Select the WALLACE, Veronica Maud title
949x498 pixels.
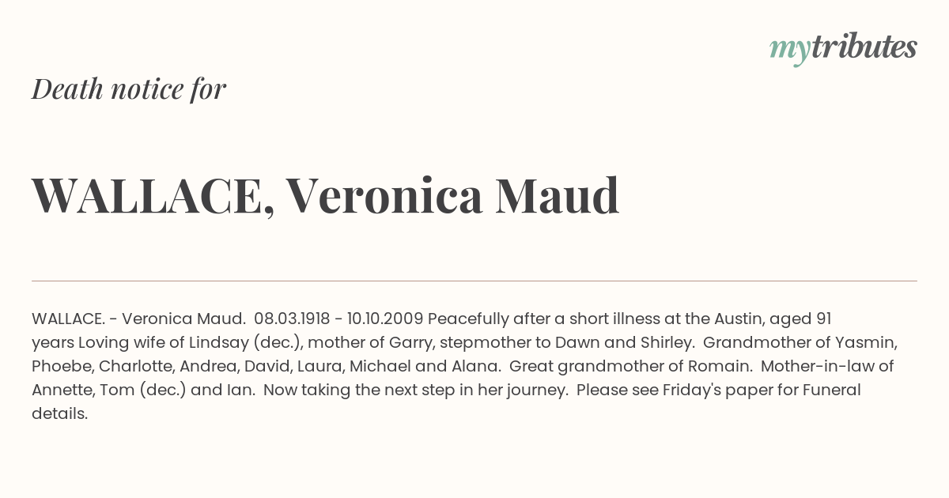pyautogui.click(x=325, y=196)
